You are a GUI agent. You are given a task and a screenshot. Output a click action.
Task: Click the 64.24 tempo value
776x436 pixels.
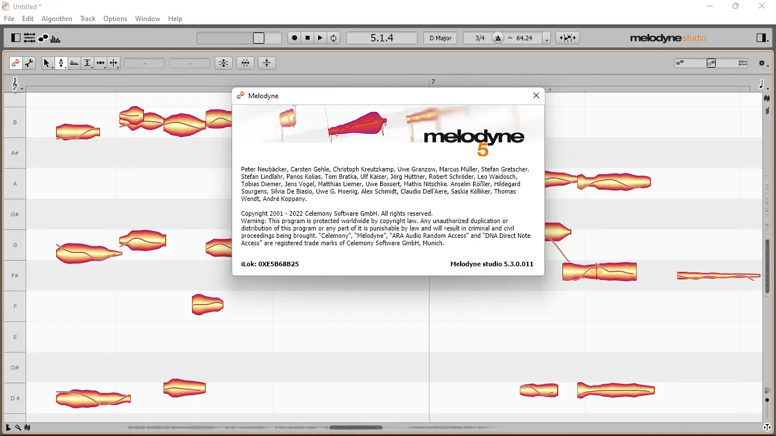524,38
